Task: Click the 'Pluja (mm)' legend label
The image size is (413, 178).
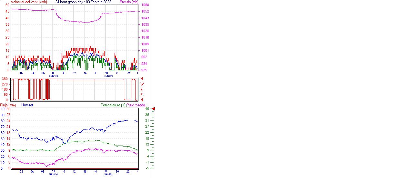Action: coord(8,105)
